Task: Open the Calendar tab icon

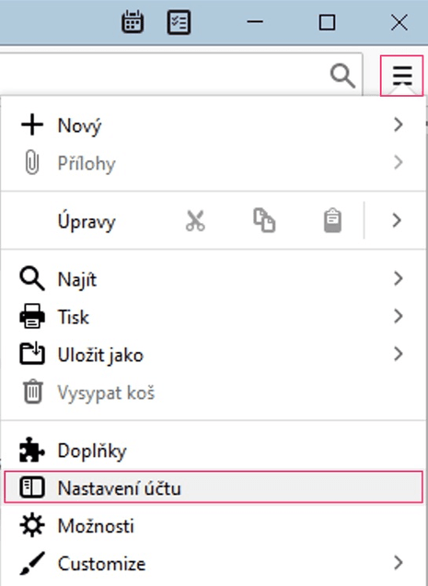Action: coord(133,22)
